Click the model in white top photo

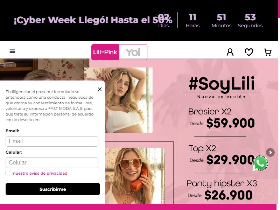point(128,100)
